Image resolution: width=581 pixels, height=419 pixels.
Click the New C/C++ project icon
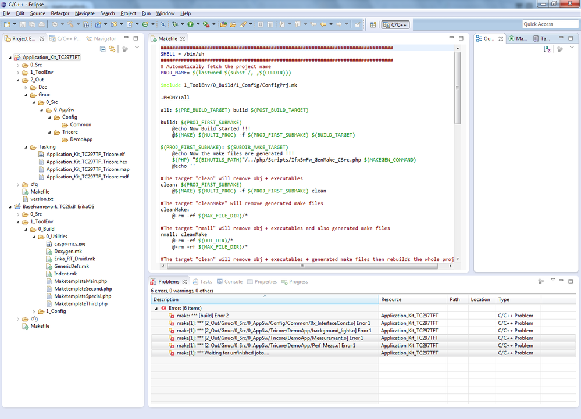tap(98, 24)
